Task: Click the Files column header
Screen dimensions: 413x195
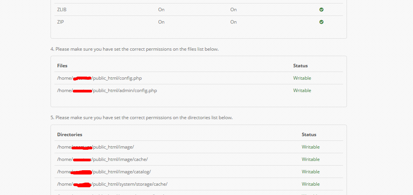Action: (x=63, y=66)
